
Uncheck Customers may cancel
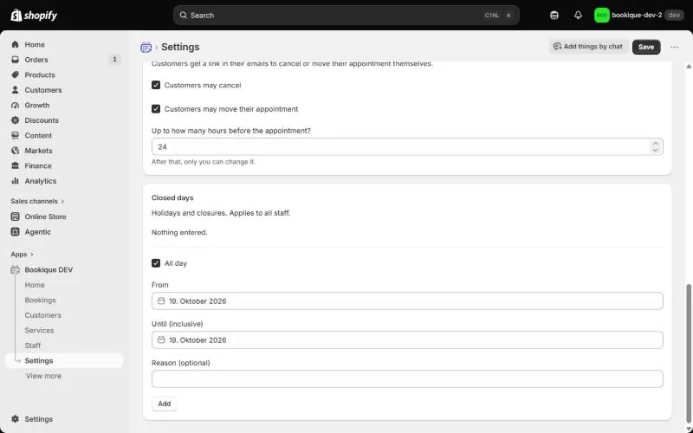click(x=156, y=85)
